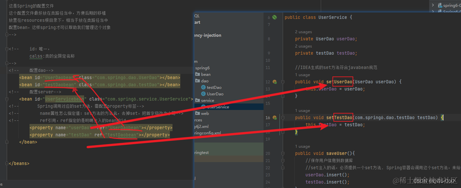The image size is (461, 188).
Task: Expand the spring6-0 module chevron in Maven panel
Action: pyautogui.click(x=433, y=5)
